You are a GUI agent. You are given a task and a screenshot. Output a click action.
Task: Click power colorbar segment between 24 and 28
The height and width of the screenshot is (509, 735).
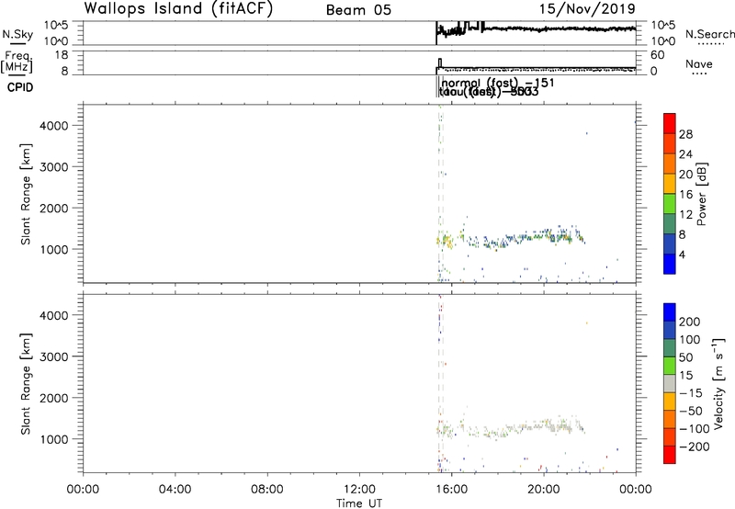pyautogui.click(x=670, y=143)
